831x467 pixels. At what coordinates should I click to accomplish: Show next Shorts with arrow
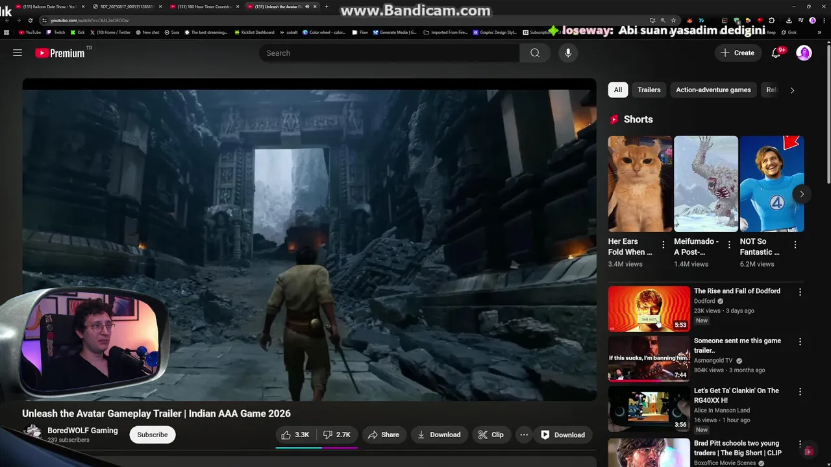click(802, 194)
